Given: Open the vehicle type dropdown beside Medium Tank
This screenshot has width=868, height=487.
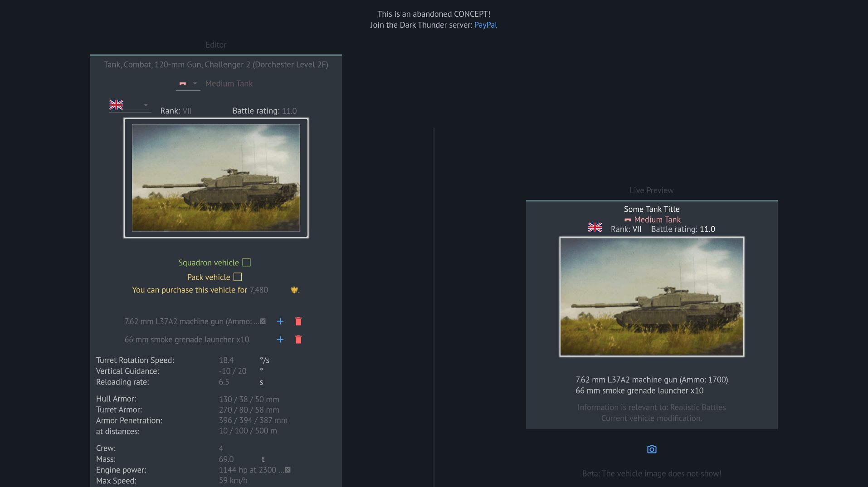Looking at the screenshot, I should (x=188, y=84).
